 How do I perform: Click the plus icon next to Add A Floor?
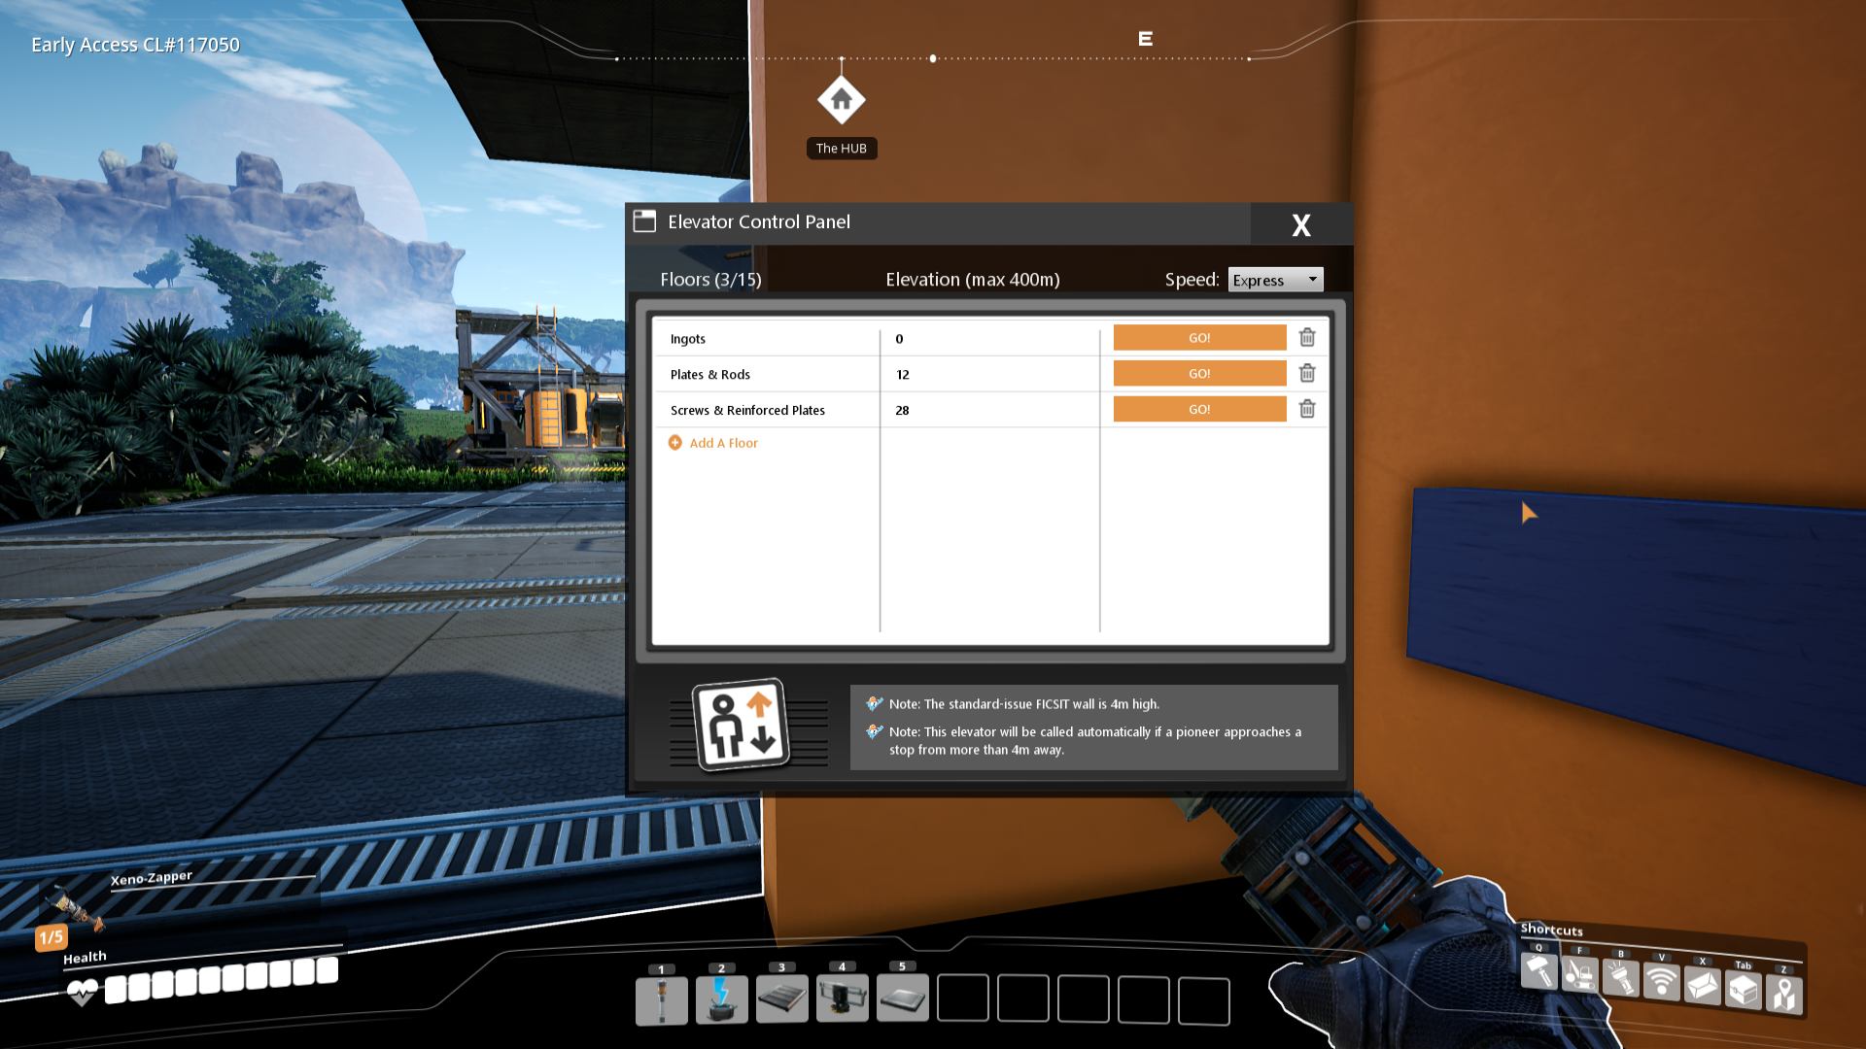675,443
